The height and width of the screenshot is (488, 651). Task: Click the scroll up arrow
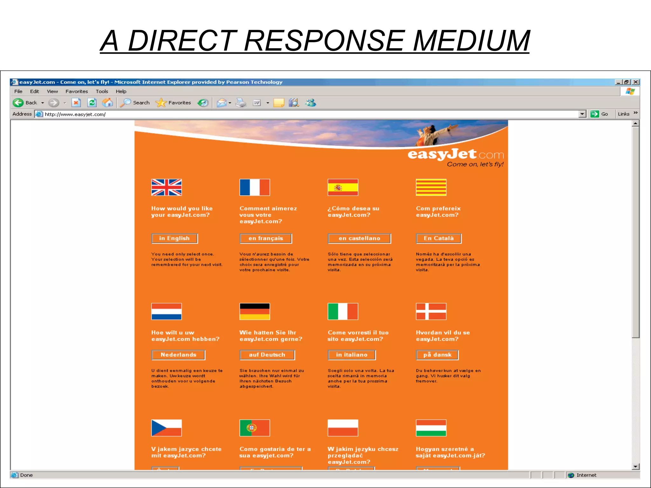pyautogui.click(x=635, y=123)
